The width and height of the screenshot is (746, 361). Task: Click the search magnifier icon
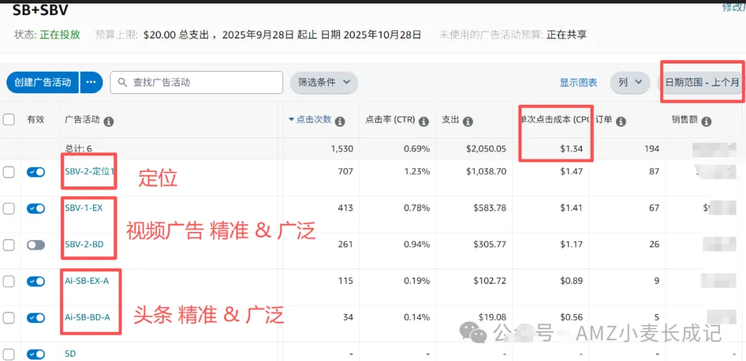[122, 83]
